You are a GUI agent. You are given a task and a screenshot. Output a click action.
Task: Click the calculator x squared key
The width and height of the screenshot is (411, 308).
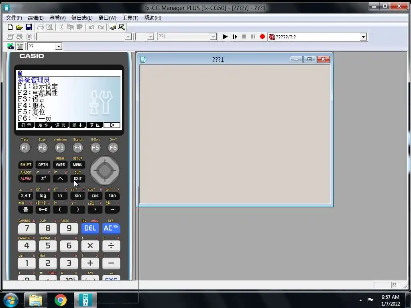43,178
